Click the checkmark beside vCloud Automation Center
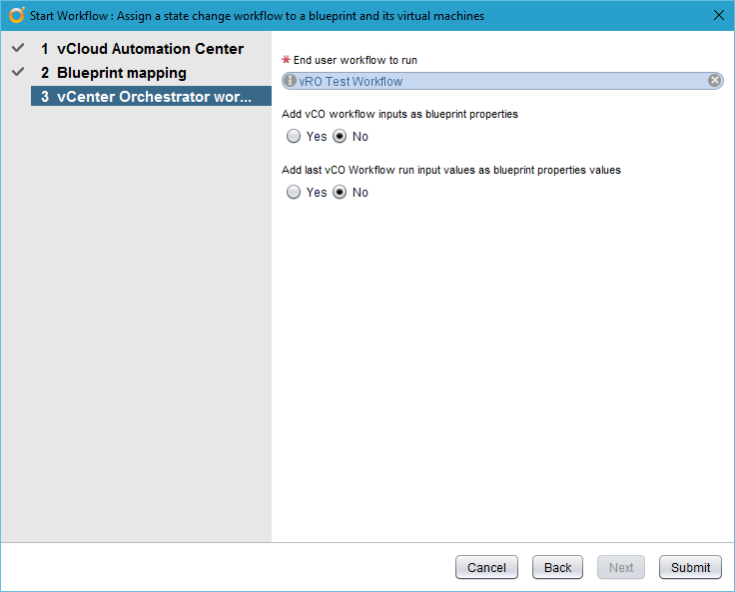The width and height of the screenshot is (735, 592). (17, 48)
